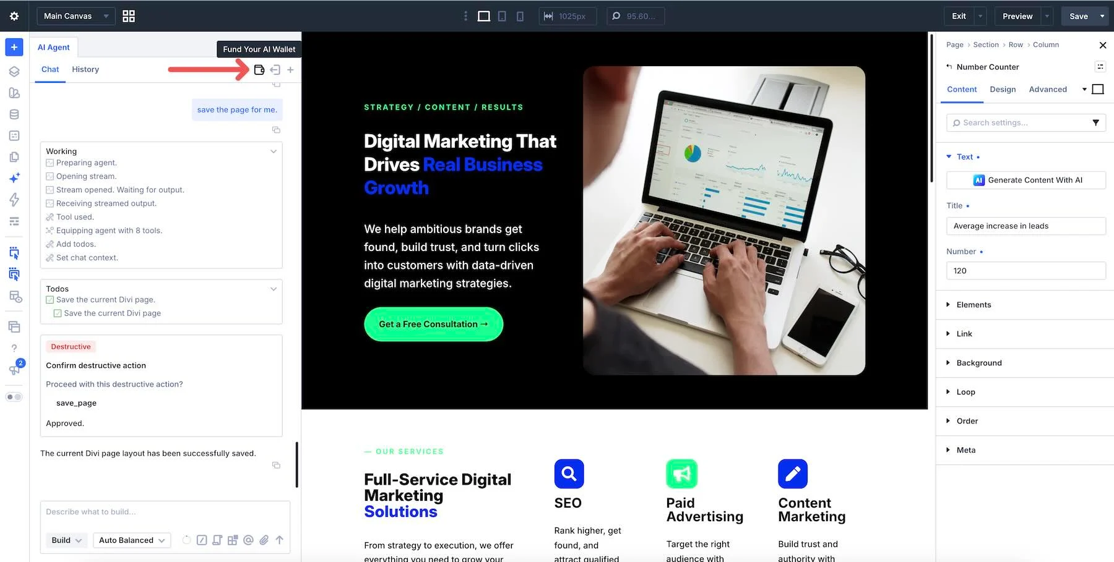
Task: Click the Section breadcrumb link
Action: [986, 45]
